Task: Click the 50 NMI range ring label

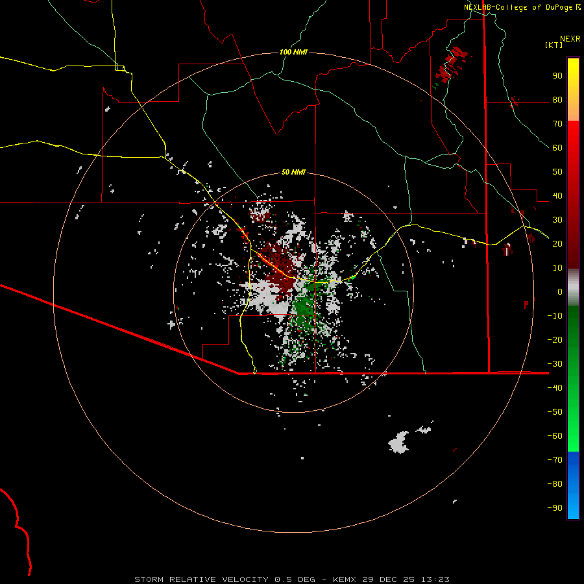Action: pos(293,172)
